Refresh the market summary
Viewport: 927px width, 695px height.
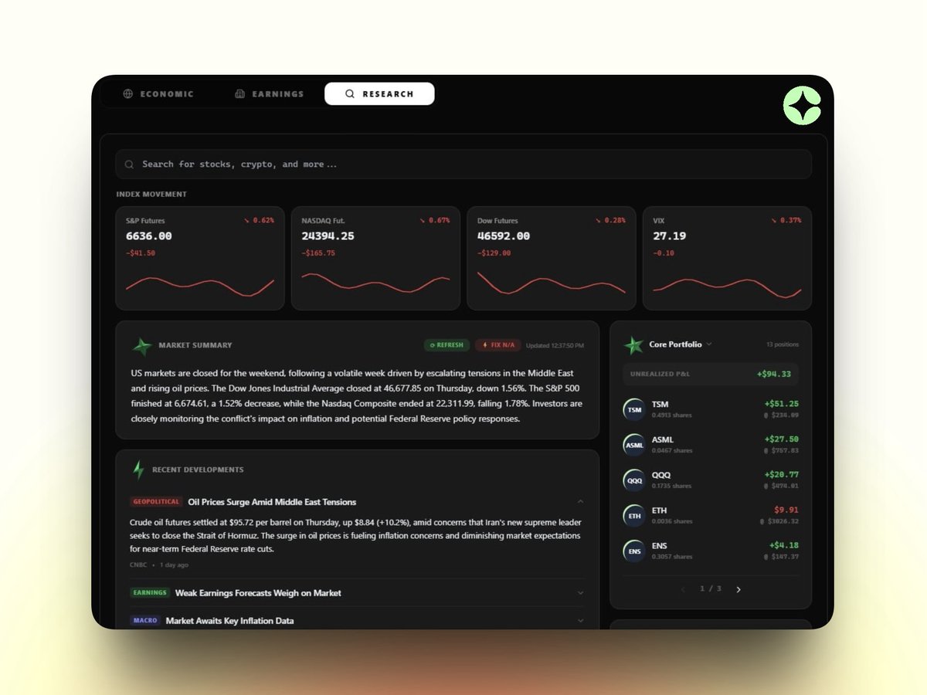click(447, 345)
